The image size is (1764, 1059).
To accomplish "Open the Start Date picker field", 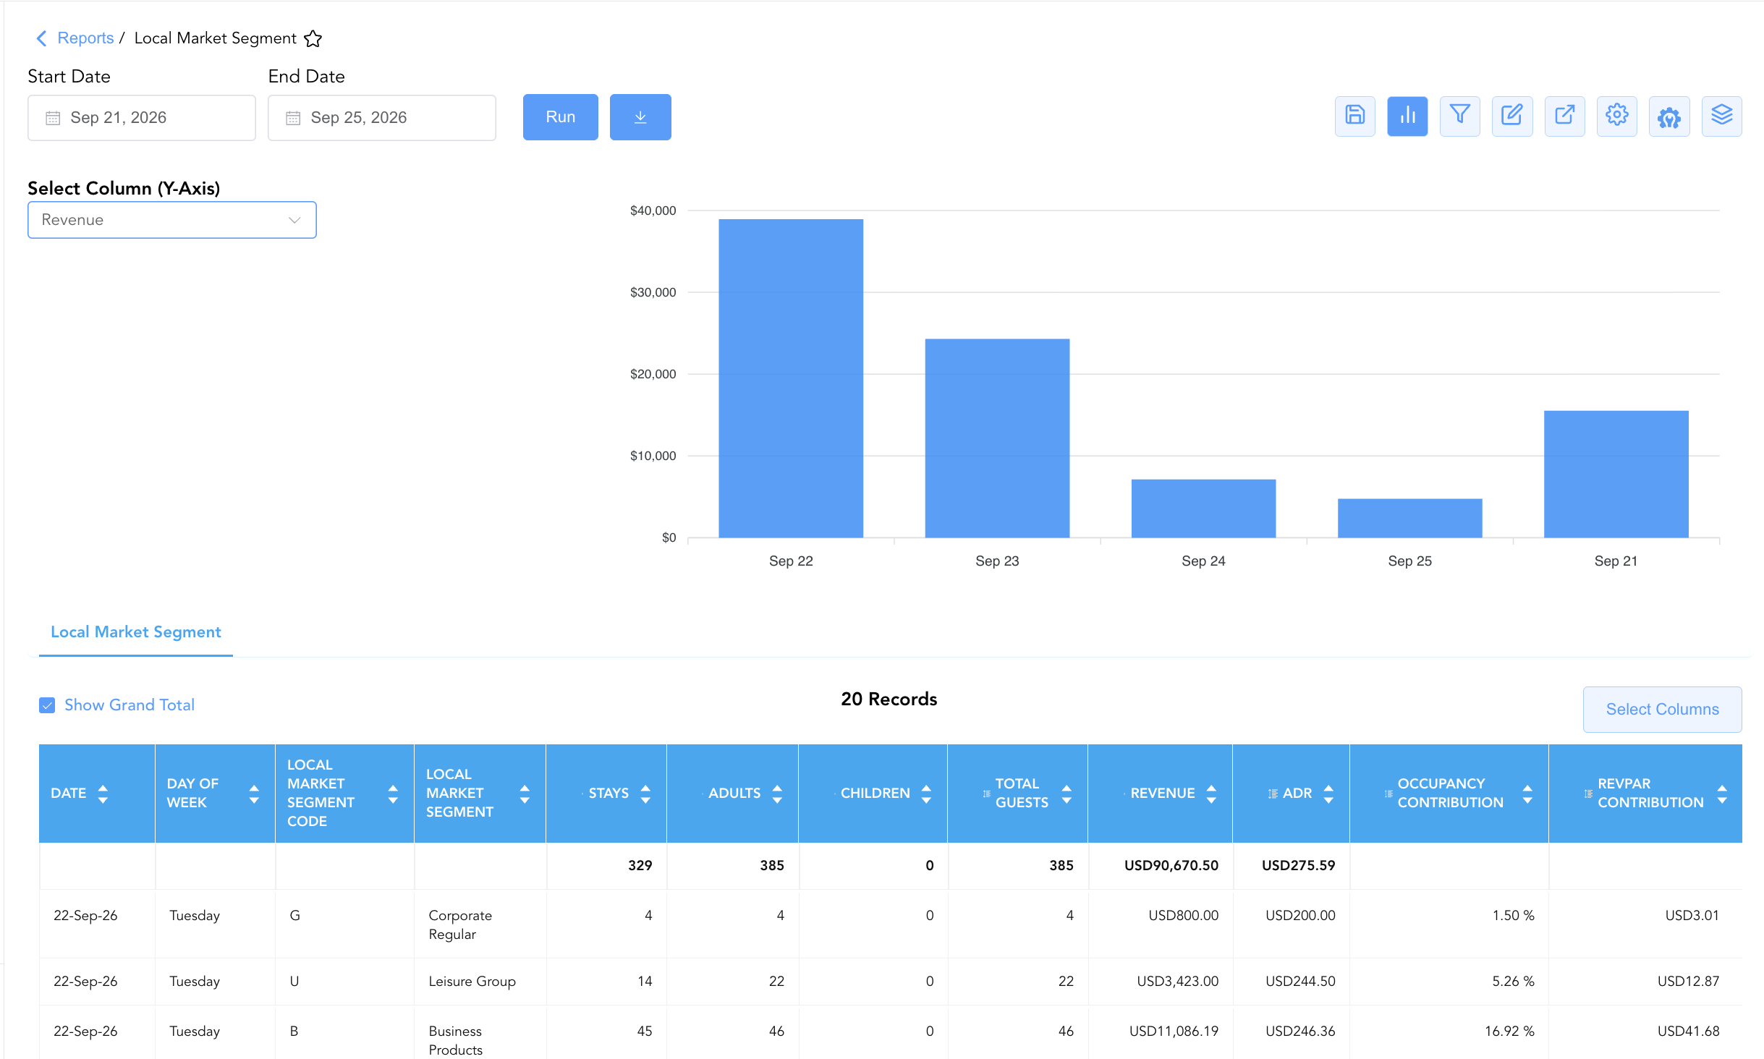I will pyautogui.click(x=142, y=118).
